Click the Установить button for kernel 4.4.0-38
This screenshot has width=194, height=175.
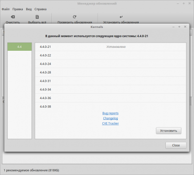168,131
